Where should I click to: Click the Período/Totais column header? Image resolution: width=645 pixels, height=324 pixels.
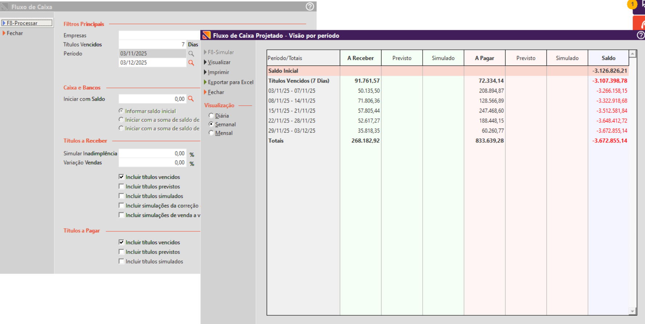[x=303, y=58]
